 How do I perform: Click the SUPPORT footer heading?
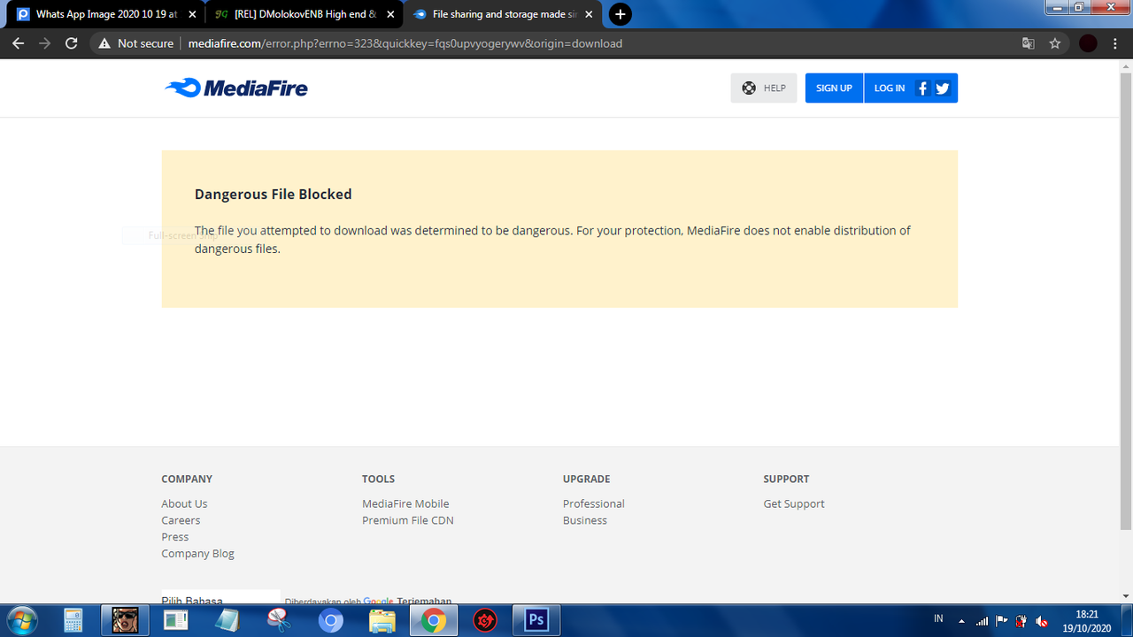click(x=787, y=479)
